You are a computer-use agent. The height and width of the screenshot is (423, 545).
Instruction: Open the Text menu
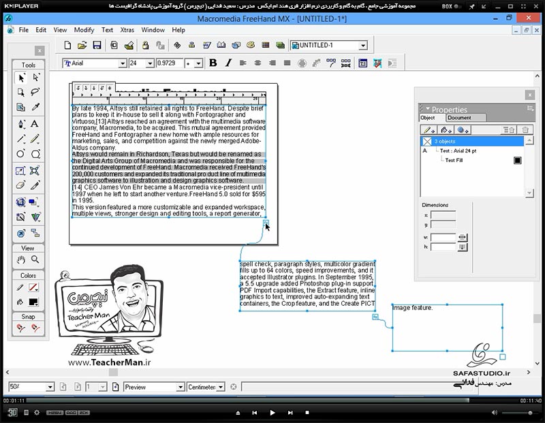coord(107,30)
